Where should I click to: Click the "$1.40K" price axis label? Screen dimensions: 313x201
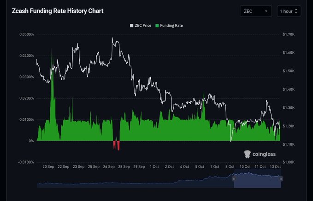click(289, 89)
